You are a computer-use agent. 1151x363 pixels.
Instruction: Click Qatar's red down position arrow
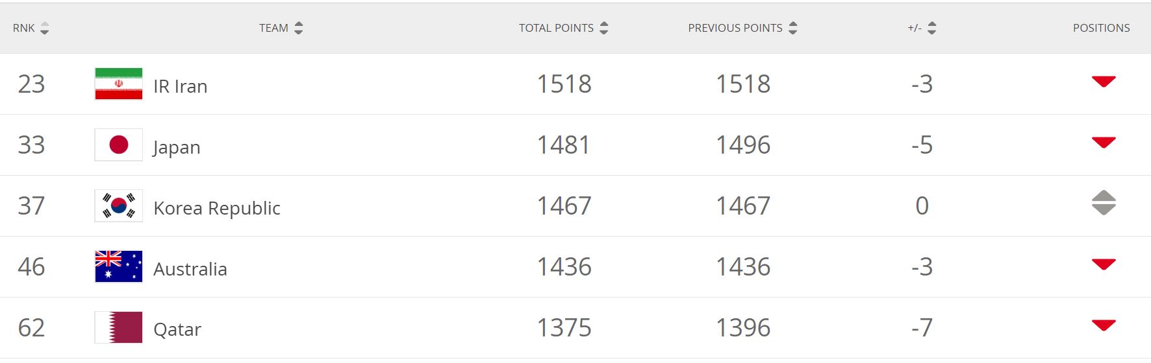coord(1103,325)
